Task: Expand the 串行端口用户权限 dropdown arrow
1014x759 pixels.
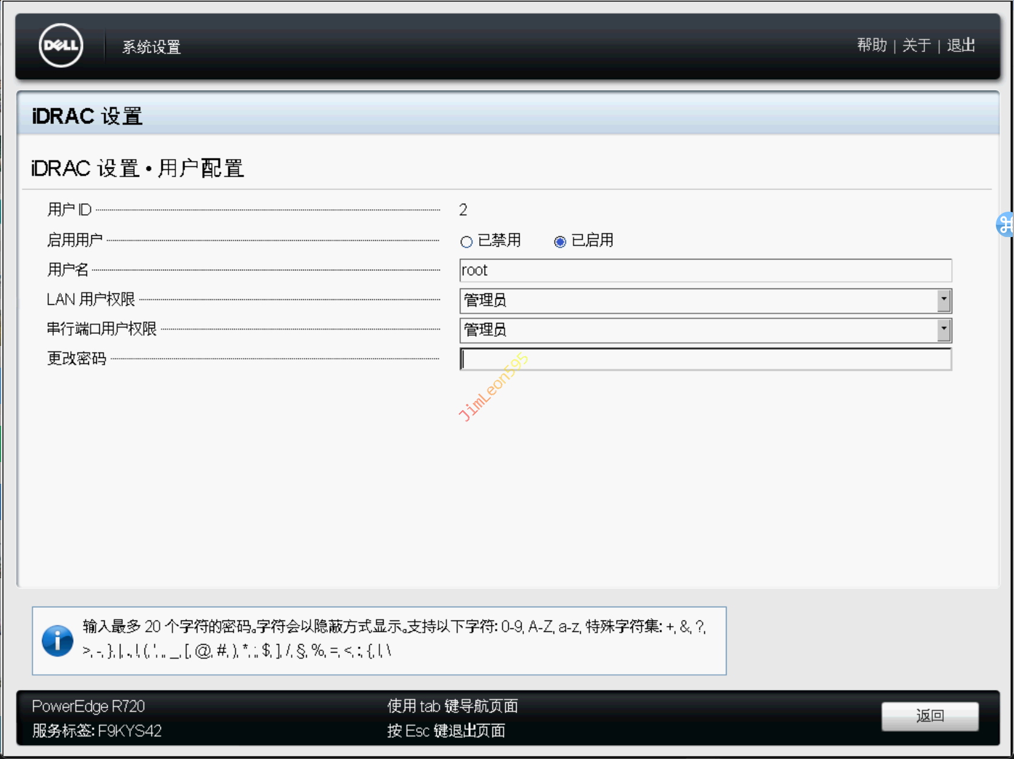Action: coord(943,330)
